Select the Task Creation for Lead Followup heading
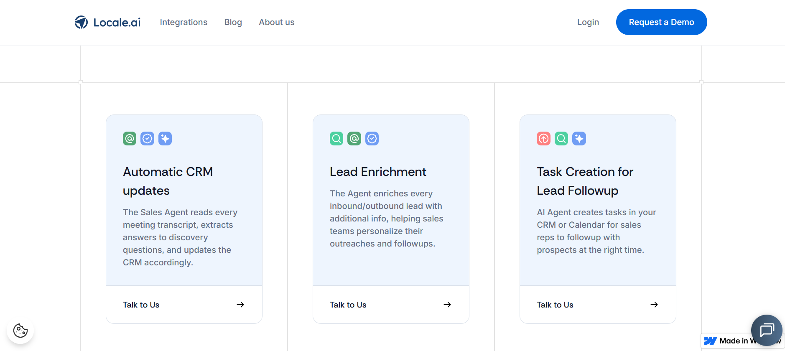The width and height of the screenshot is (785, 351). click(584, 181)
